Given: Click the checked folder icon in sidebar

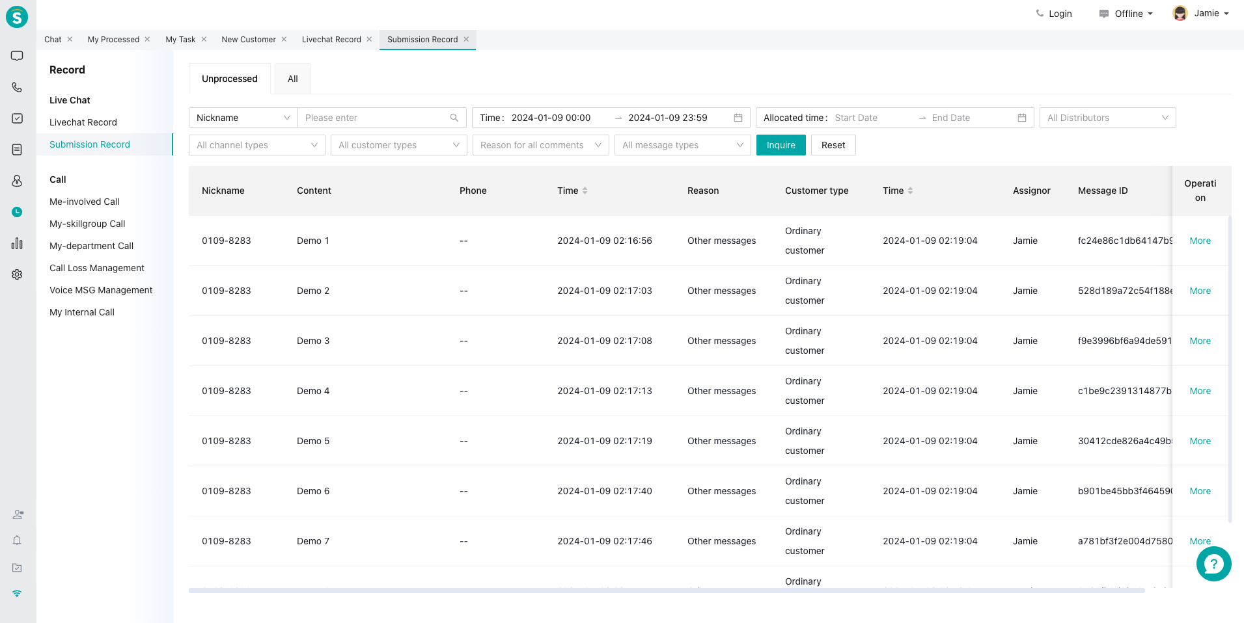Looking at the screenshot, I should point(17,568).
